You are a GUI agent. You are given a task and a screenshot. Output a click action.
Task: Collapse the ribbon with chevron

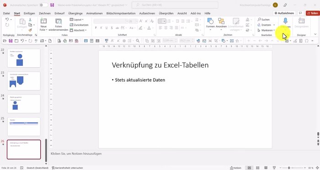click(x=315, y=34)
